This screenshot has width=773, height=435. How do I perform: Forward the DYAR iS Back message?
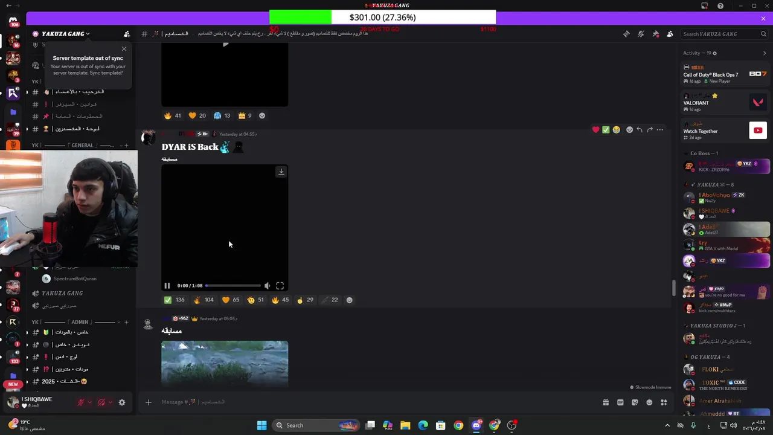pos(650,129)
